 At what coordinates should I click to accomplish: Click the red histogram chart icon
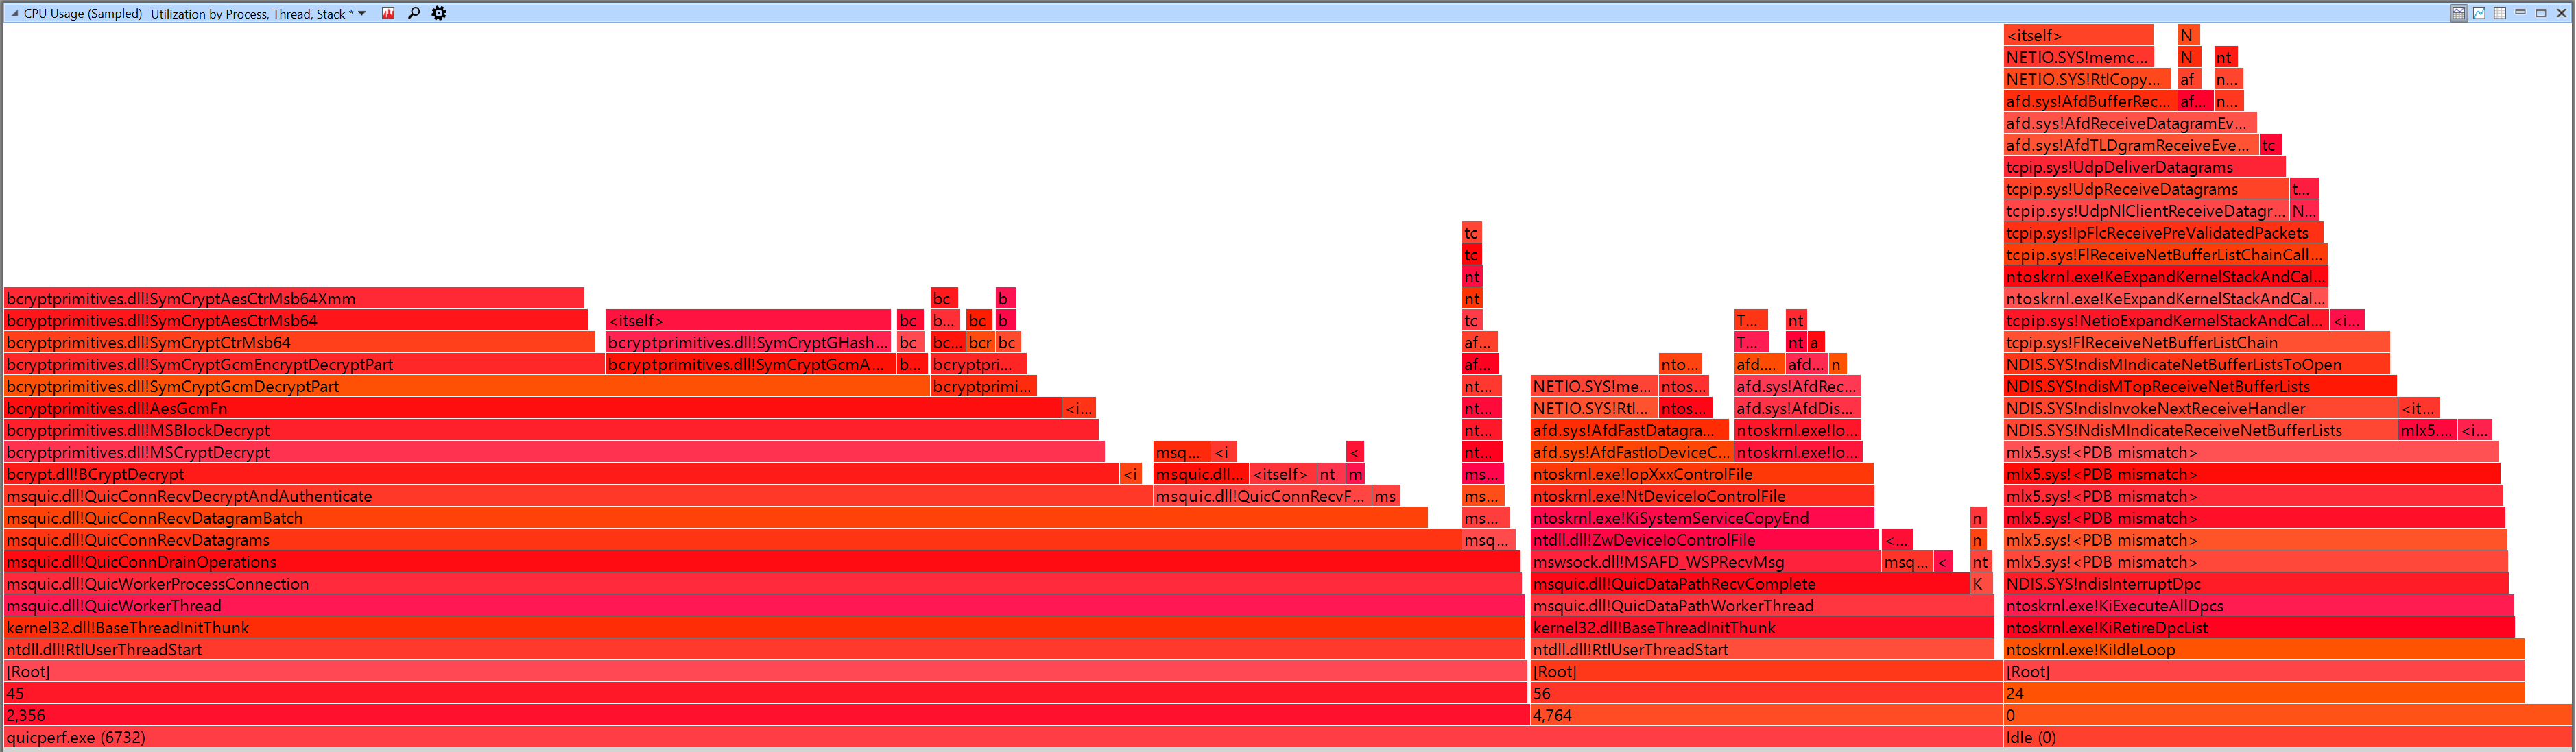point(388,13)
